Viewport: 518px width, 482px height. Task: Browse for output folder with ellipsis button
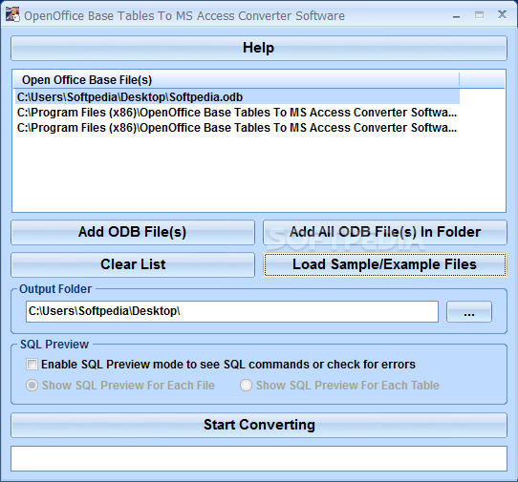tap(468, 311)
